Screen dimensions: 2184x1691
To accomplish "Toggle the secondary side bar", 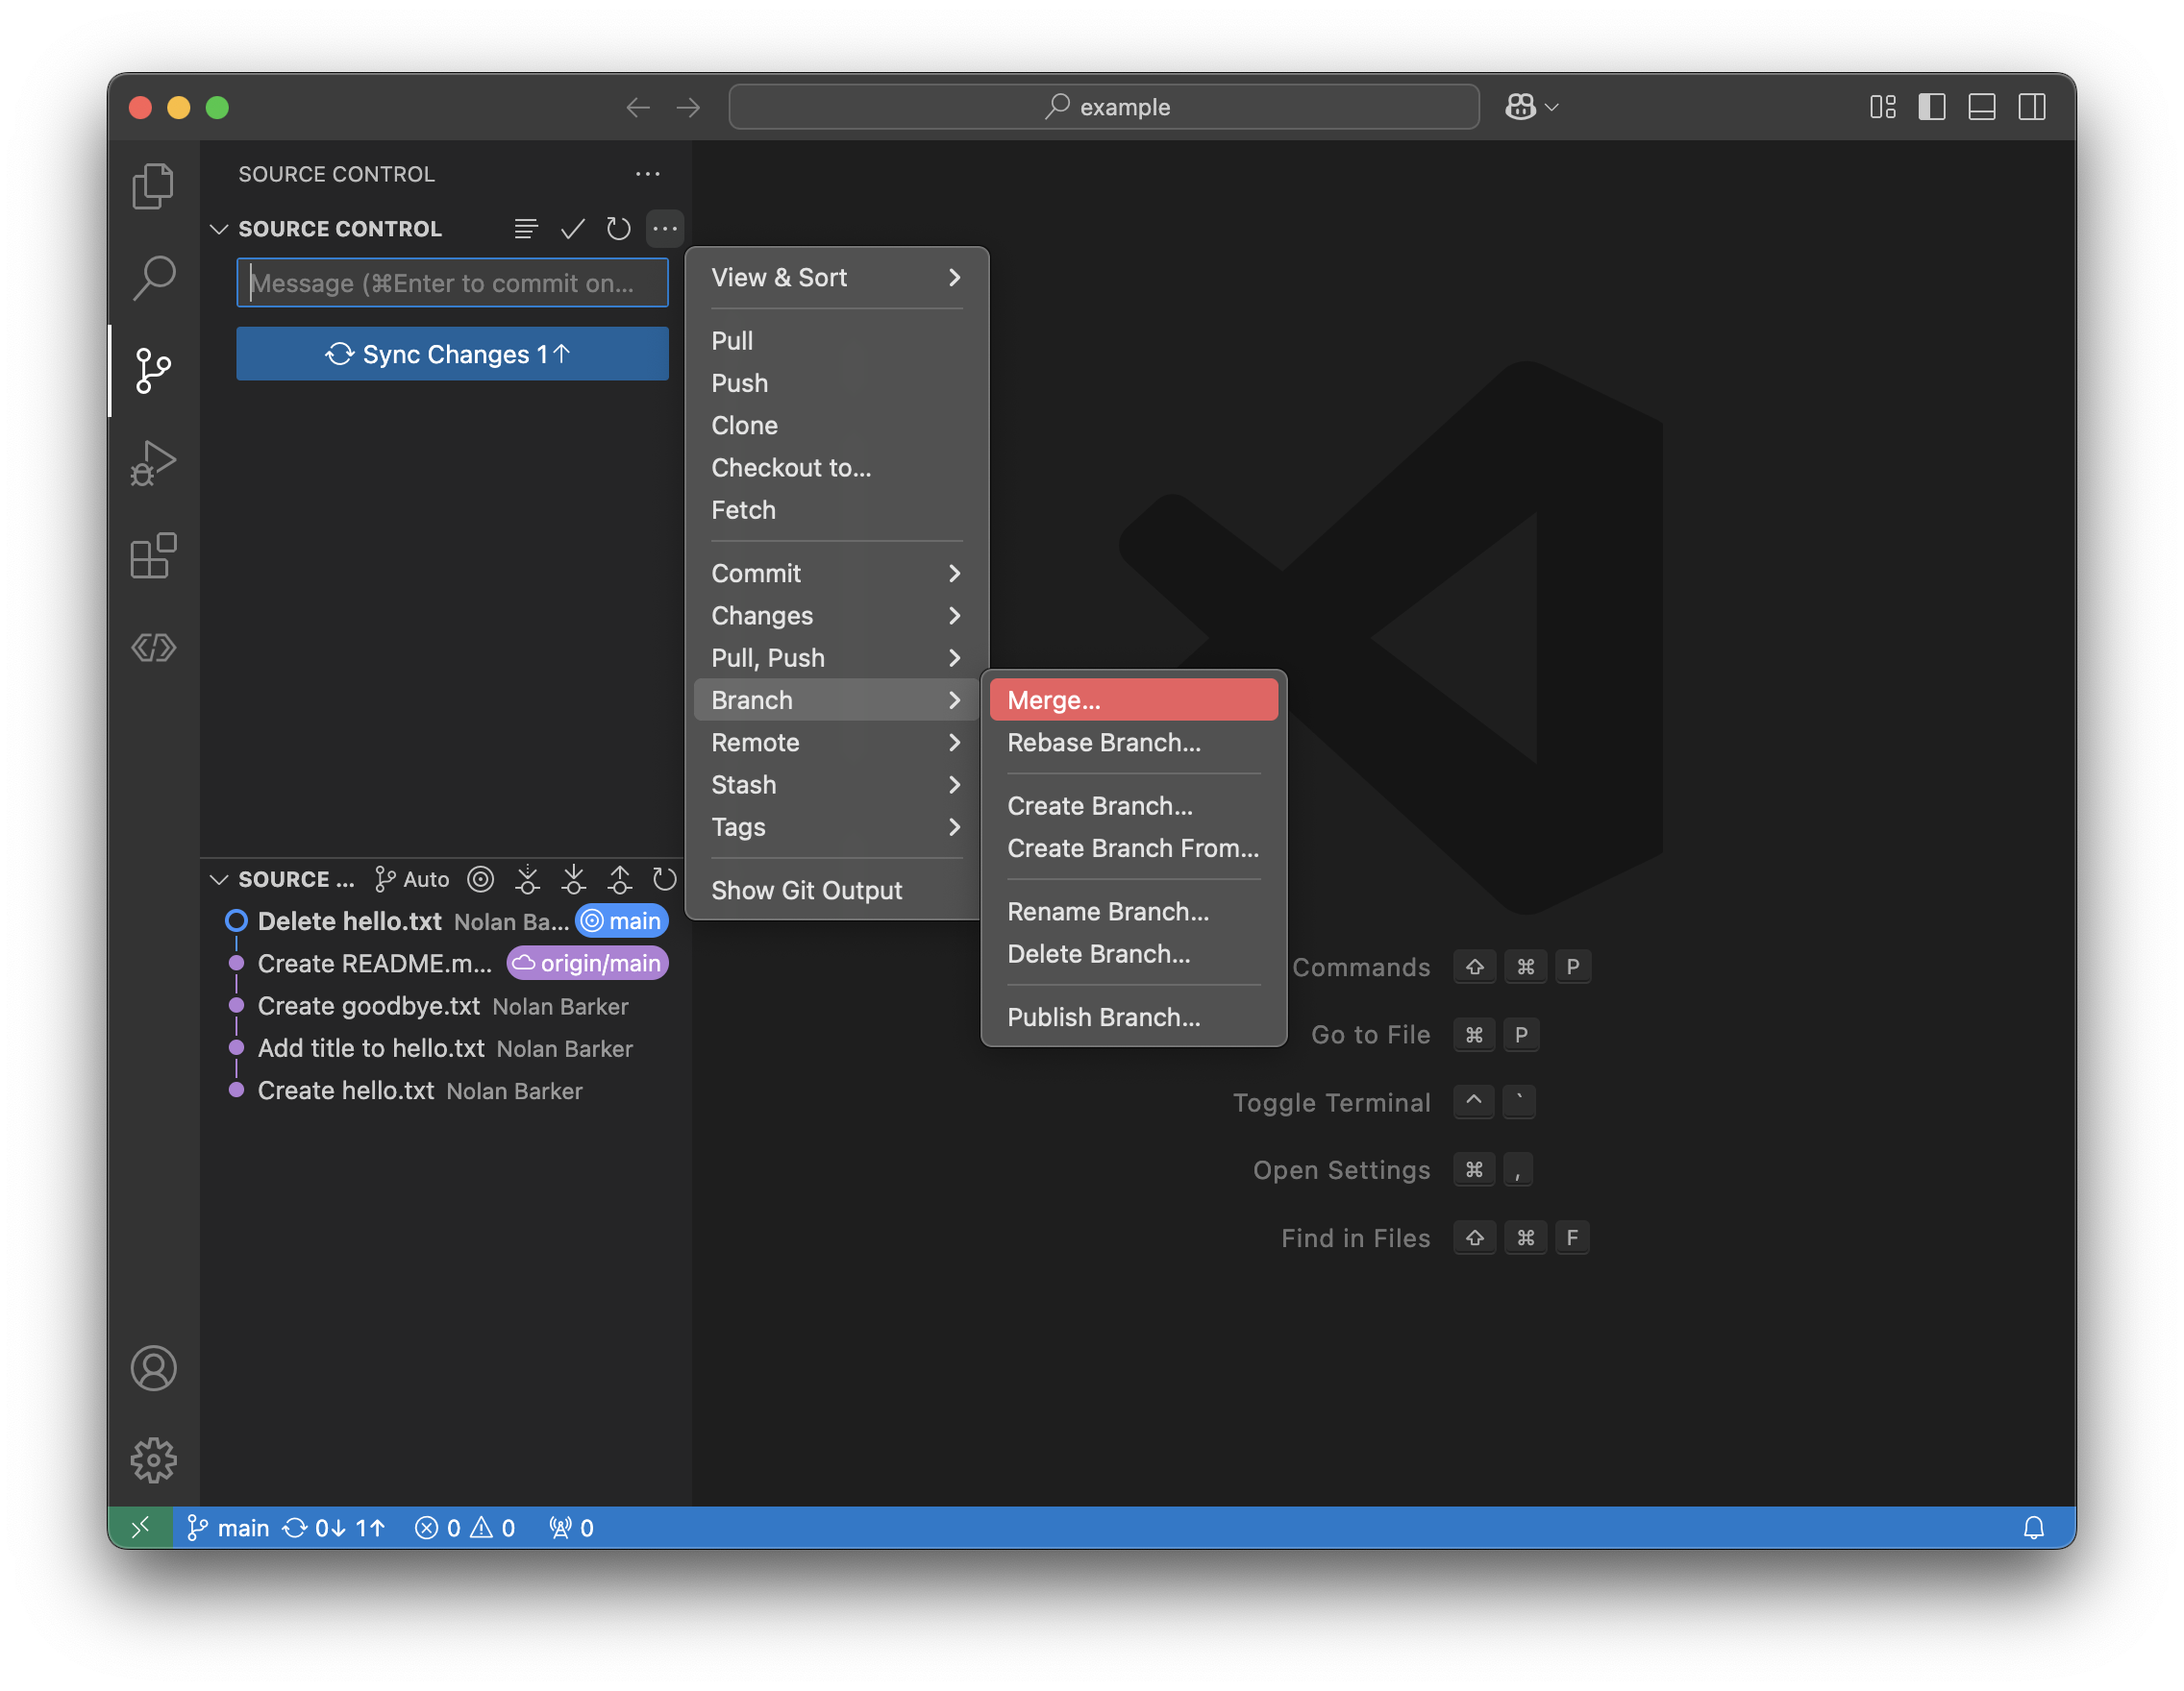I will 2032,107.
